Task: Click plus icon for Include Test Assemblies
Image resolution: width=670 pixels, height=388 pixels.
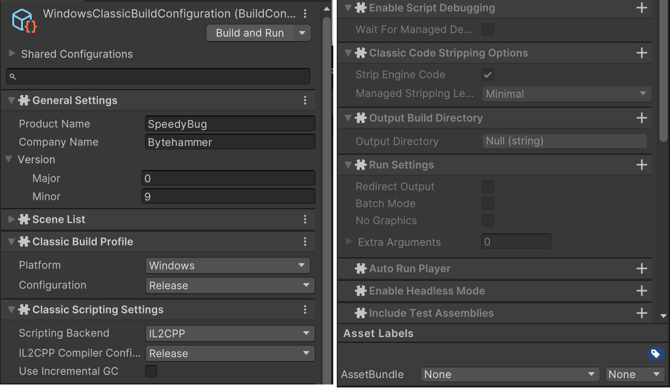Action: [642, 314]
